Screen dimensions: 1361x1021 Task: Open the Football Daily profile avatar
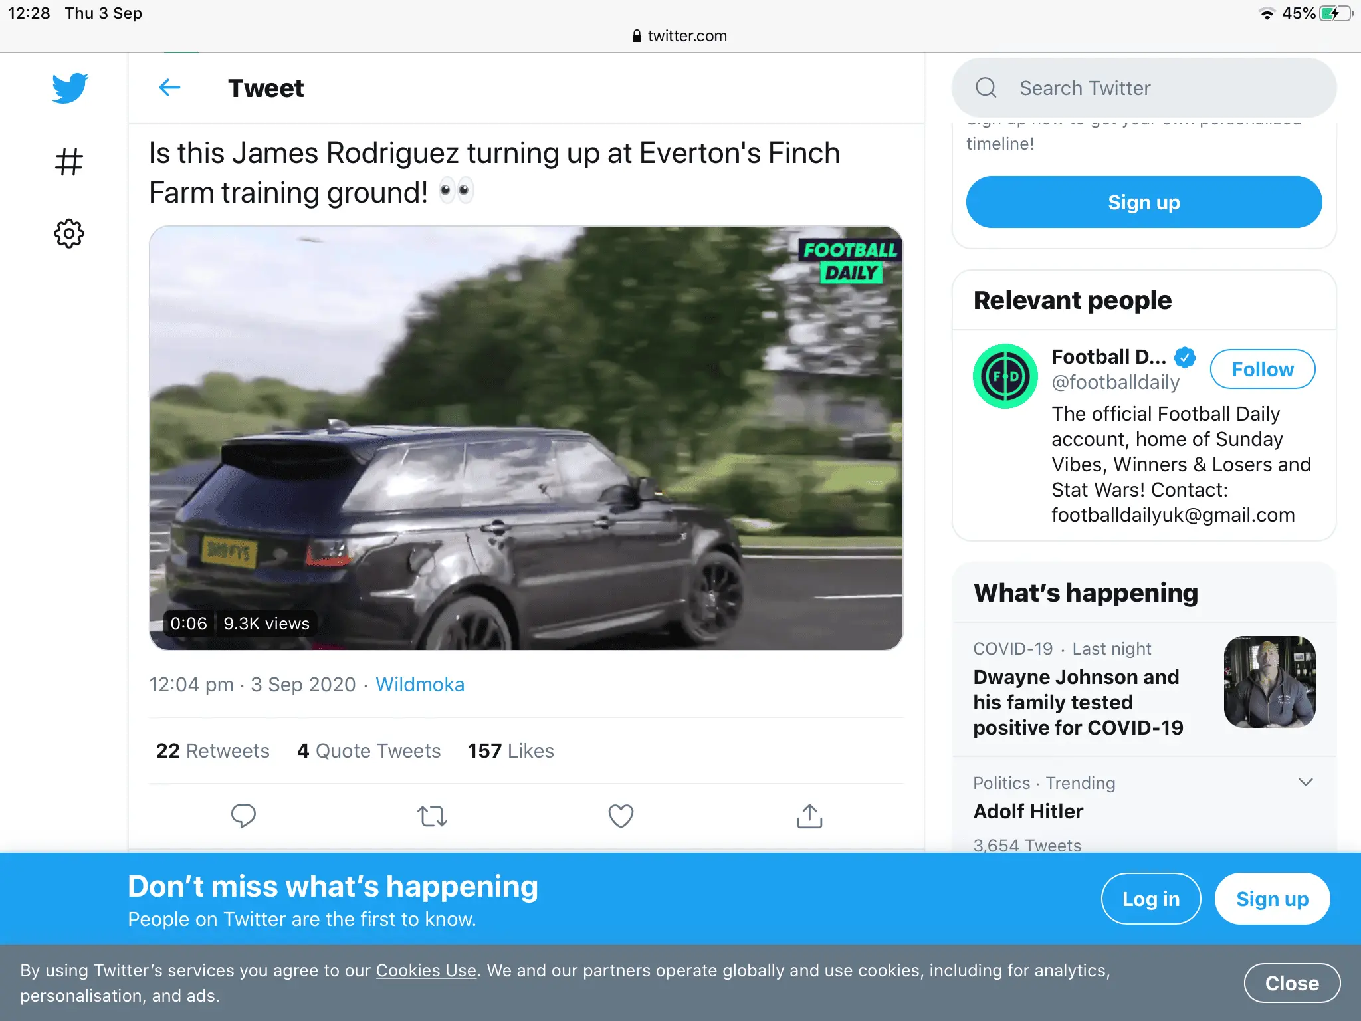tap(1005, 376)
